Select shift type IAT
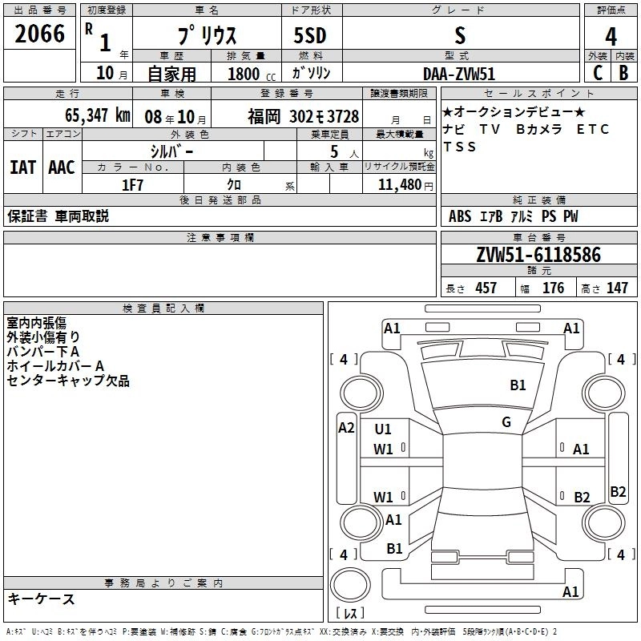The height and width of the screenshot is (641, 641). (x=23, y=167)
